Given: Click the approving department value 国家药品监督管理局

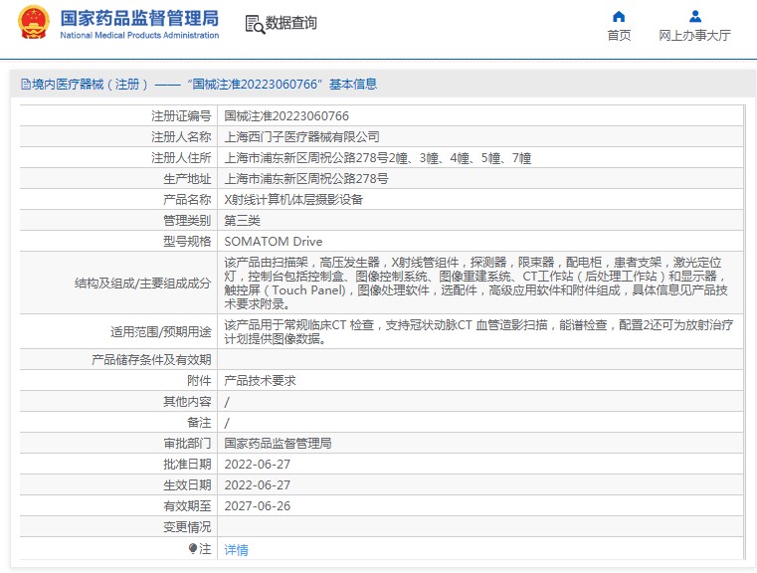Looking at the screenshot, I should click(279, 443).
